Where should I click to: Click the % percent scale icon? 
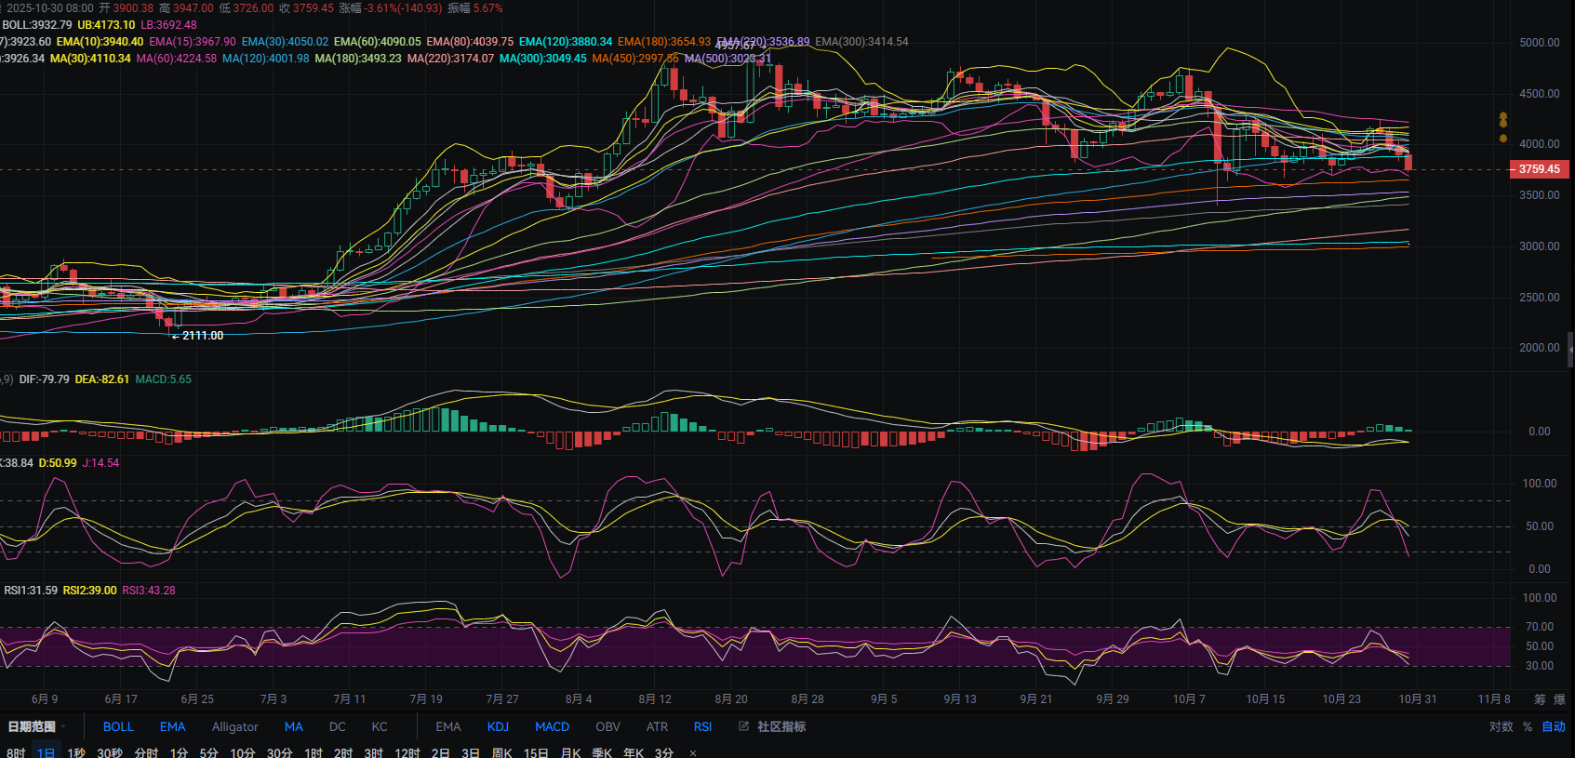1528,726
